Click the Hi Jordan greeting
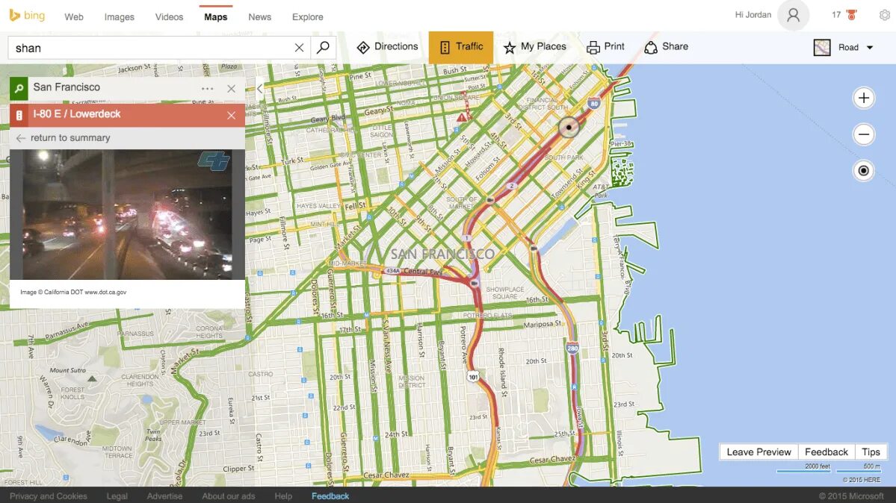This screenshot has height=503, width=896. (753, 15)
